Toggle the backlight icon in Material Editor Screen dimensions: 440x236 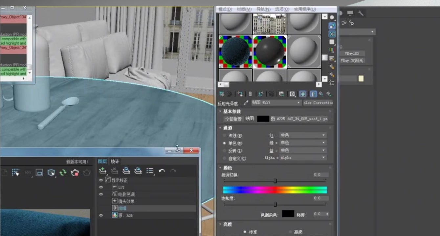332,26
